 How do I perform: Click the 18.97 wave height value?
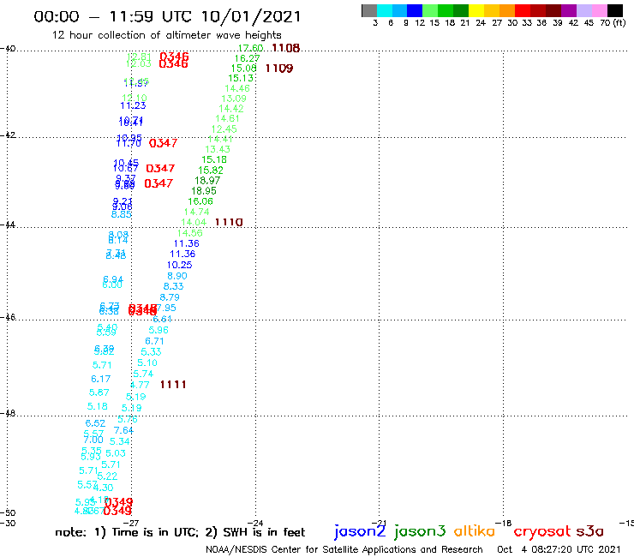[207, 181]
